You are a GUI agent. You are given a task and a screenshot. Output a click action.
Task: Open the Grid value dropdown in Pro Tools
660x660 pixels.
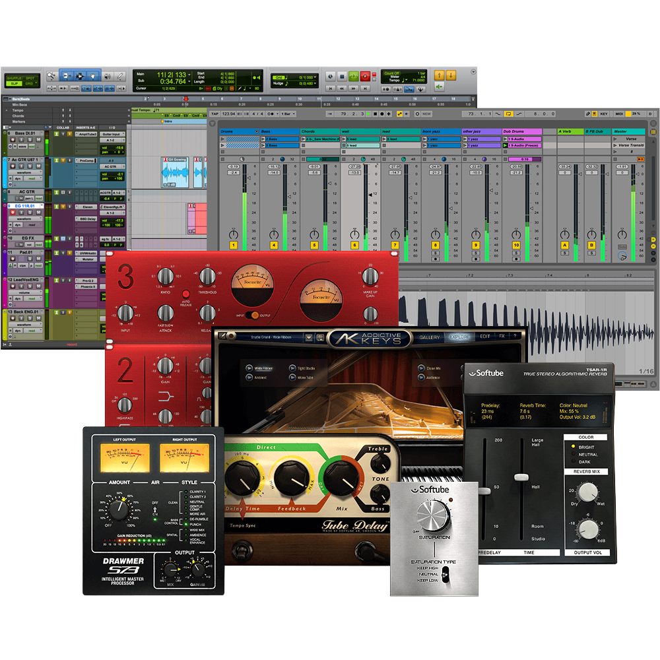point(315,77)
